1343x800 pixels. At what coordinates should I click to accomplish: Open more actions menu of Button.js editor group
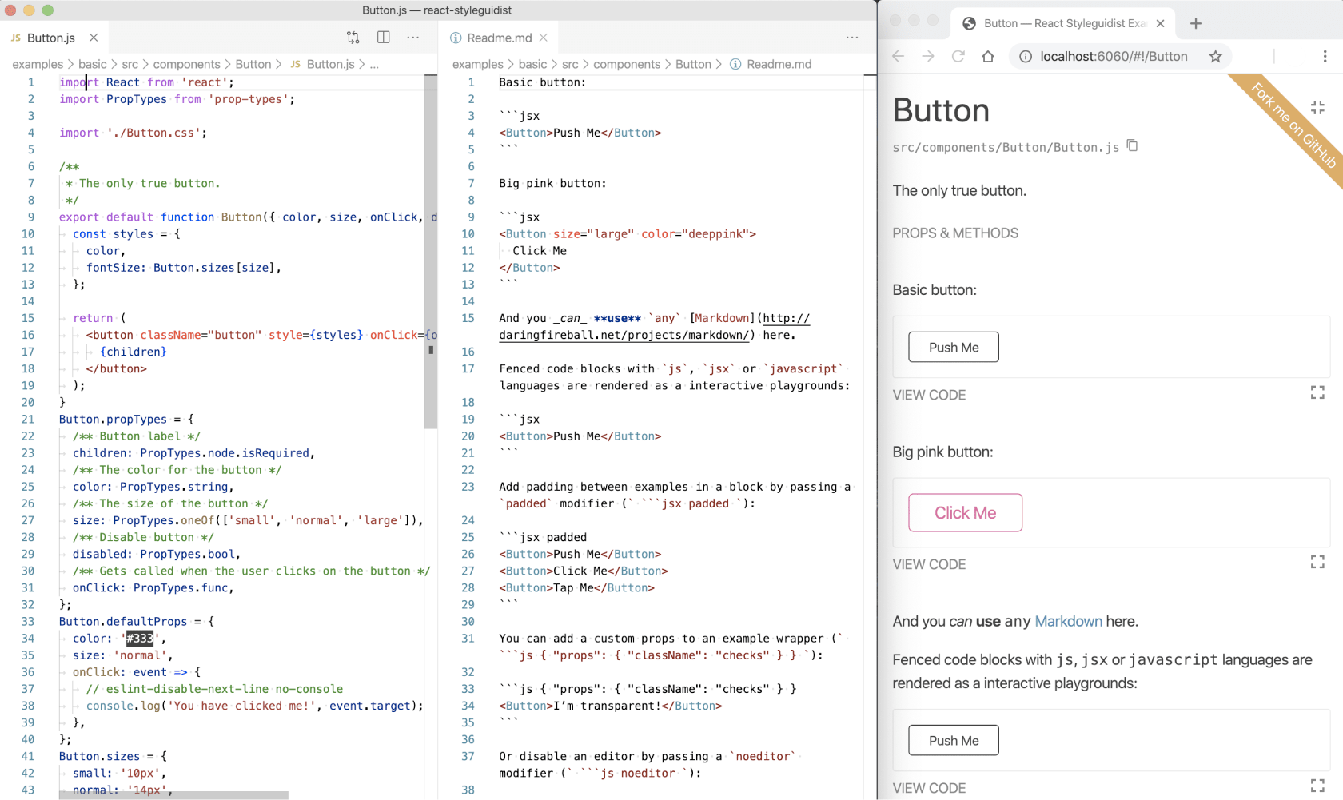[413, 38]
